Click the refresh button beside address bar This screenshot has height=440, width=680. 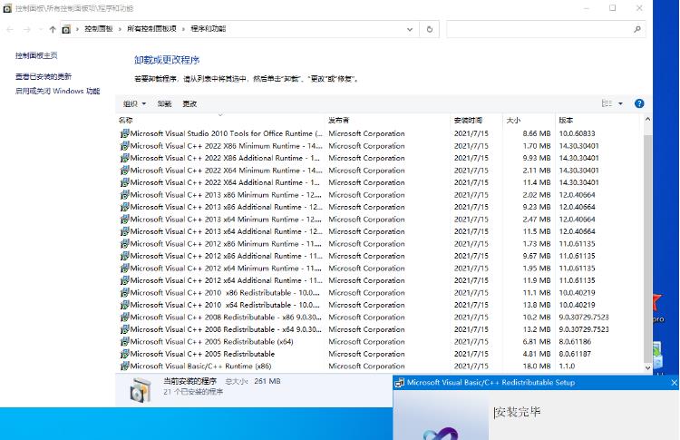[x=431, y=29]
